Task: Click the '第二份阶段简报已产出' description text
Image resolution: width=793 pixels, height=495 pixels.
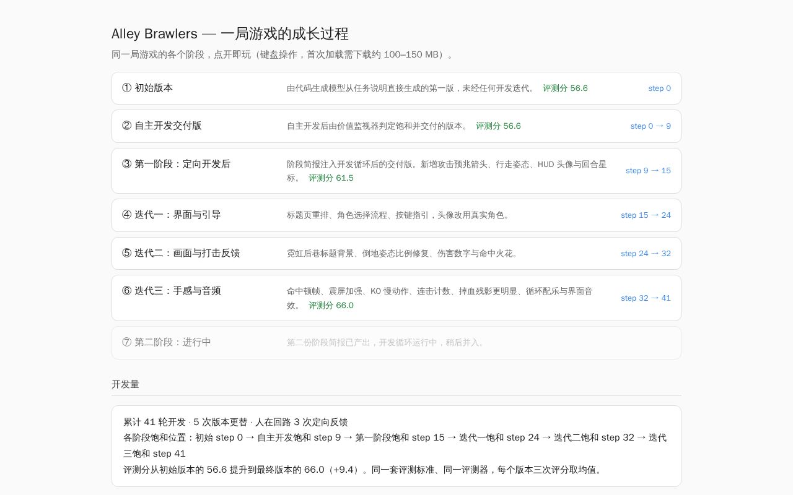Action: (x=387, y=343)
